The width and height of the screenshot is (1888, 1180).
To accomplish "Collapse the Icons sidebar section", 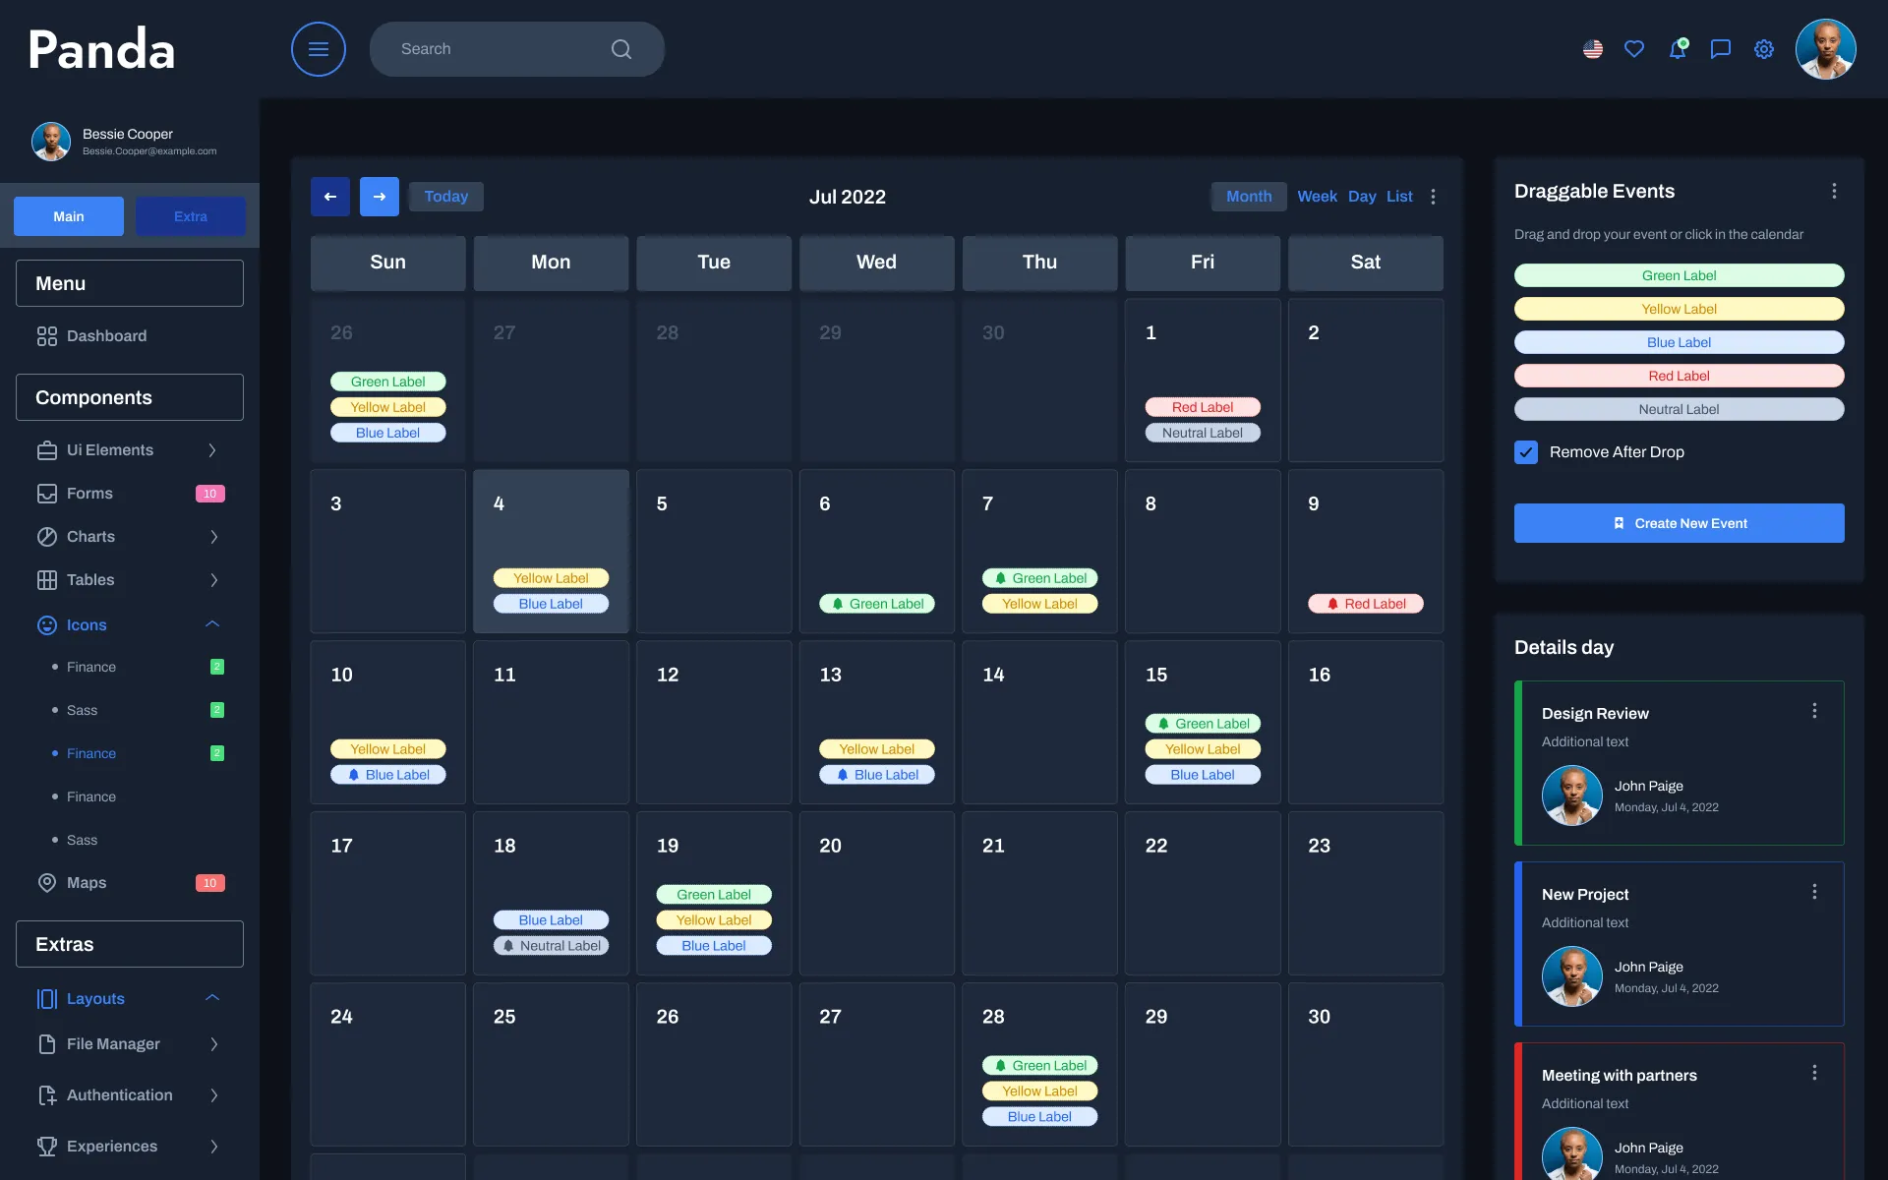I will pos(211,624).
